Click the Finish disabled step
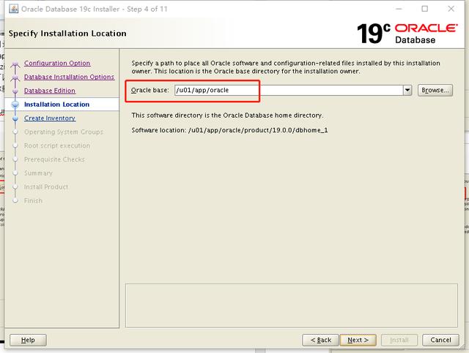 [33, 200]
